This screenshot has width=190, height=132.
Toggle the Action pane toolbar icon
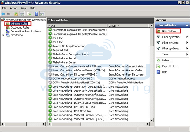tap(42, 14)
